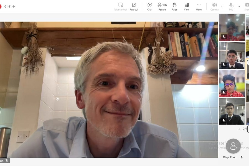The image size is (249, 166).
Task: Select the top participant video thumbnail
Action: click(232, 27)
